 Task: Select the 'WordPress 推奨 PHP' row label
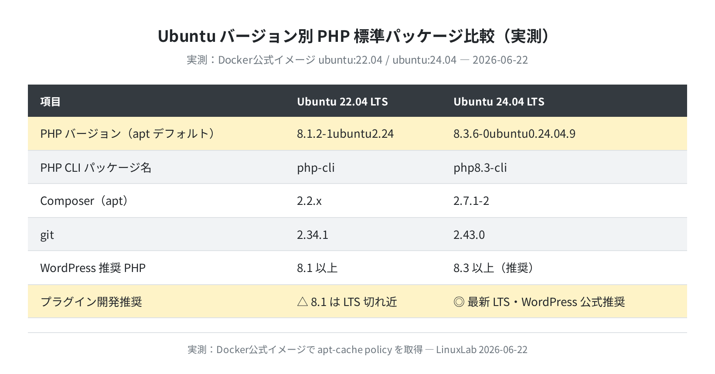93,268
